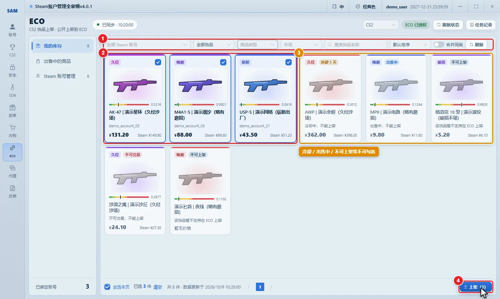Open the 安全 lock sidebar item
500x299 pixels.
(x=12, y=71)
